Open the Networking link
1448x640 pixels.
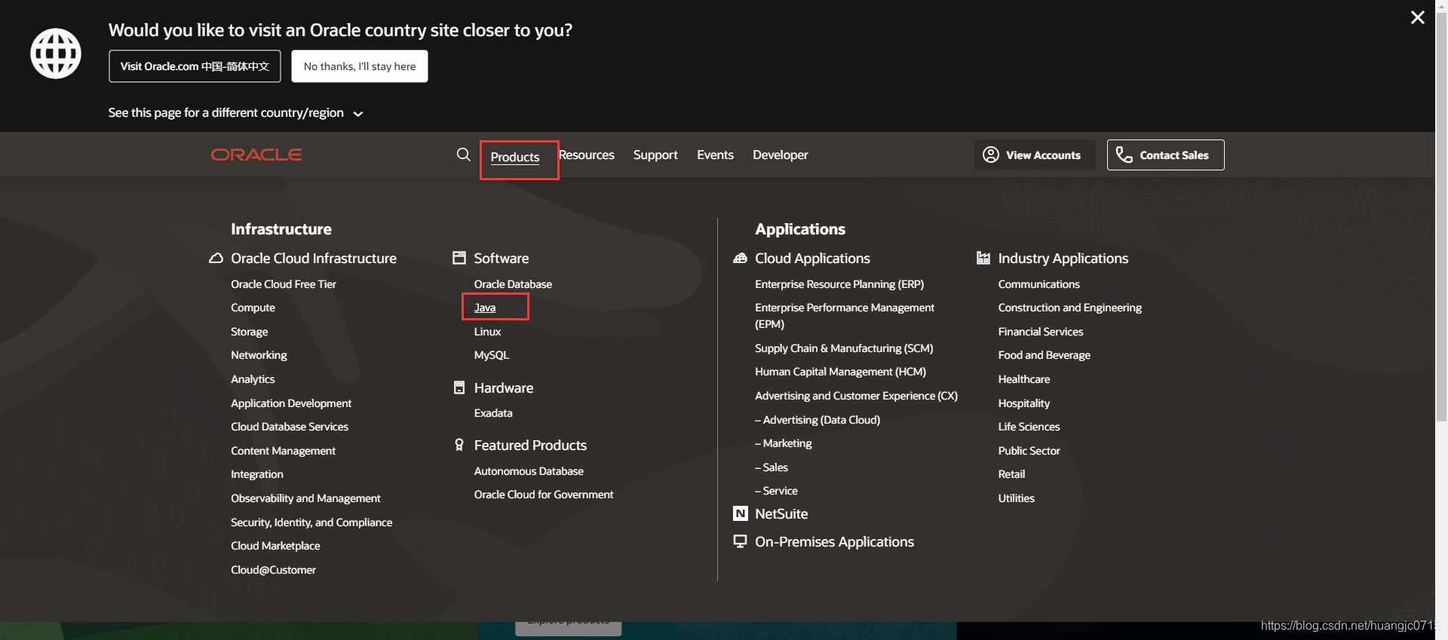(259, 355)
